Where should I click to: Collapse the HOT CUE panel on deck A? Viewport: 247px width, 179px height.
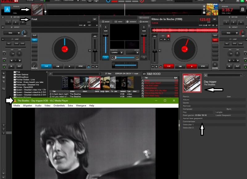(3, 17)
